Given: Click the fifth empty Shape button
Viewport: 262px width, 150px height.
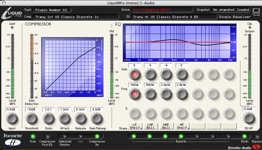Looking at the screenshot, I should coord(198,126).
